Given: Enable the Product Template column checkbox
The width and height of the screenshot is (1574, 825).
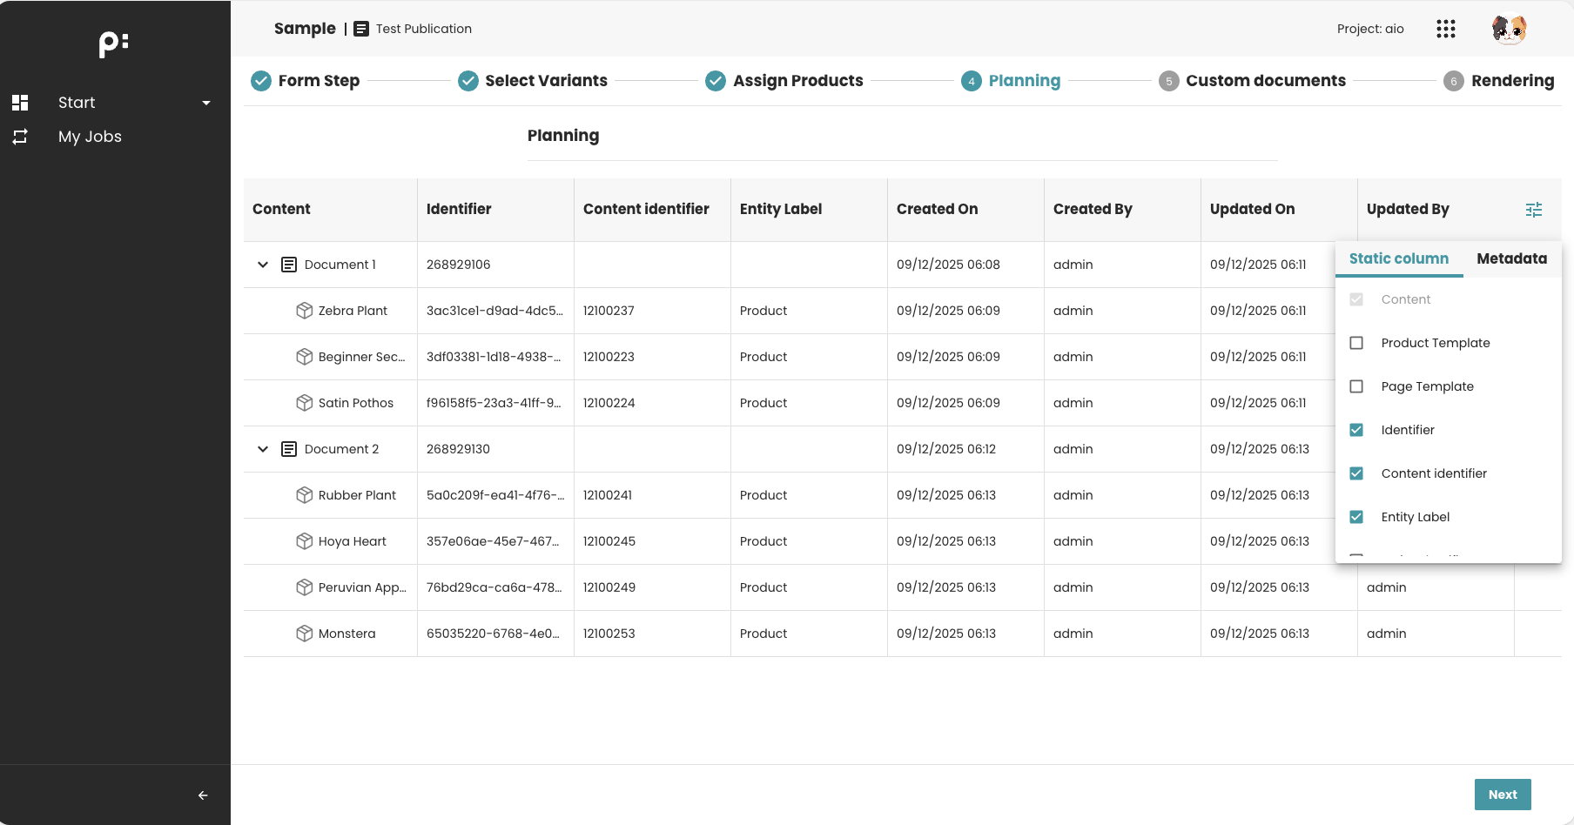Looking at the screenshot, I should pyautogui.click(x=1356, y=343).
